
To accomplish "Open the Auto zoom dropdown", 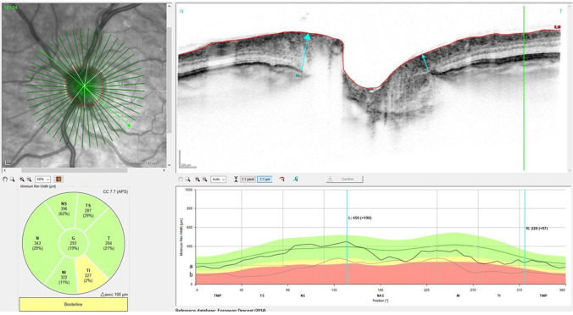I will (x=218, y=180).
